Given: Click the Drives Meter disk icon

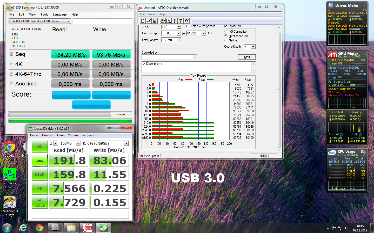Looking at the screenshot, I should click(x=331, y=5).
